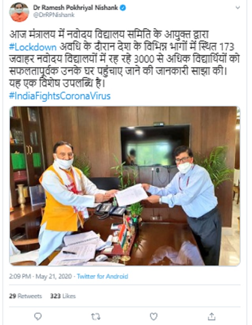Click the television in tweet photo
This screenshot has width=252, height=325.
click(x=155, y=145)
